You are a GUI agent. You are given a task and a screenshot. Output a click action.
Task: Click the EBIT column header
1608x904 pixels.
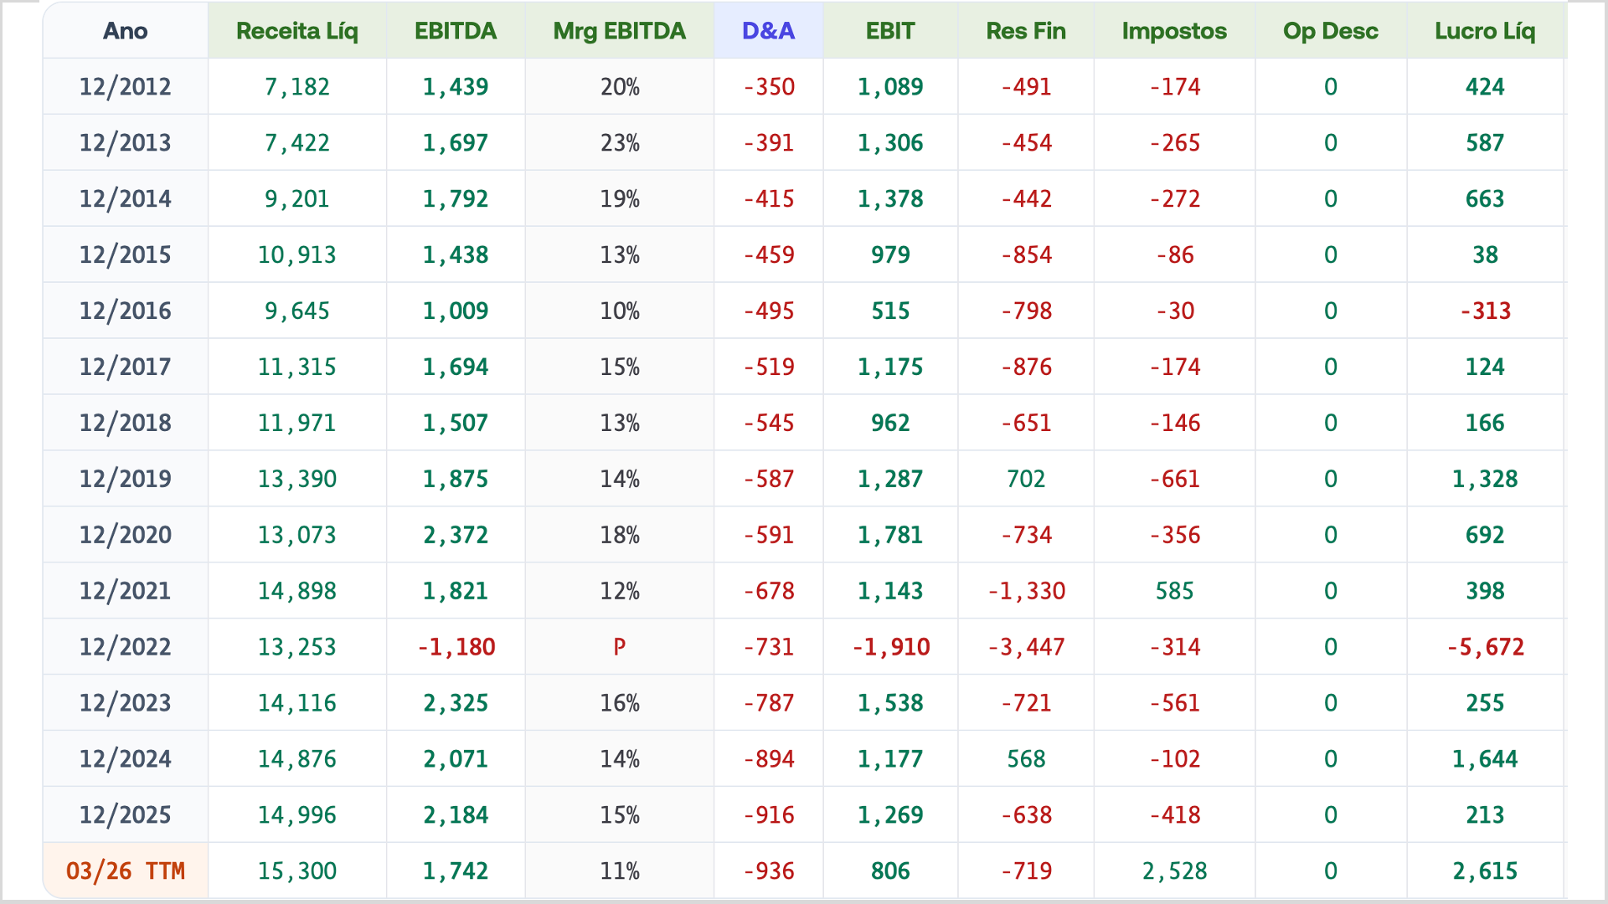point(889,31)
